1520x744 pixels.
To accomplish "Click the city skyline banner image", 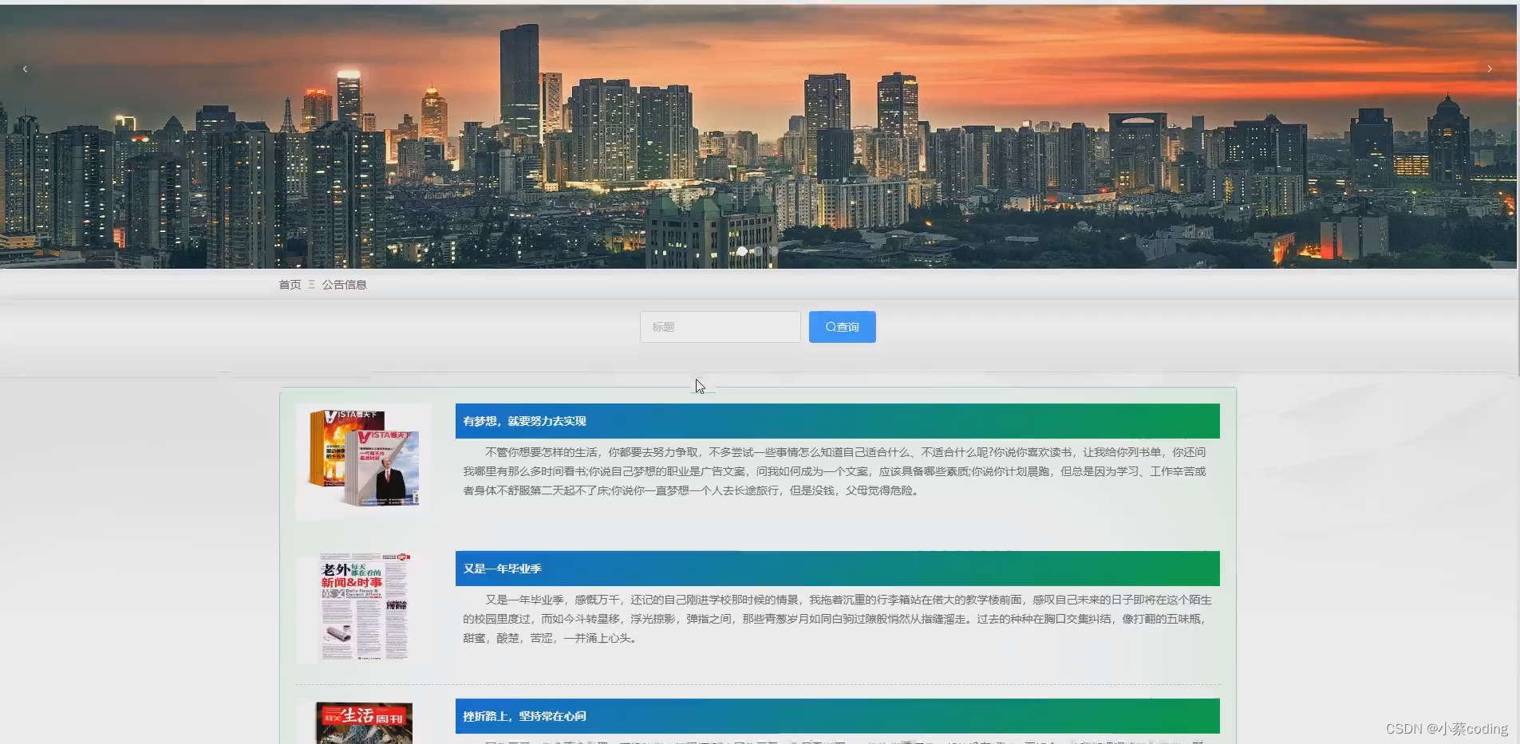I will tap(758, 136).
